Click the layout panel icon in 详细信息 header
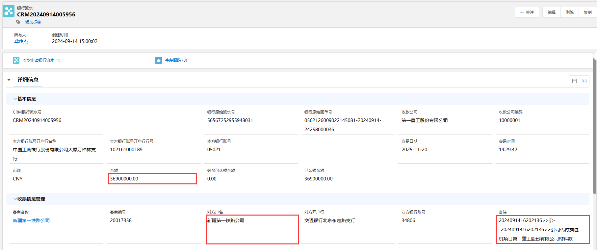The width and height of the screenshot is (597, 250). (x=574, y=81)
